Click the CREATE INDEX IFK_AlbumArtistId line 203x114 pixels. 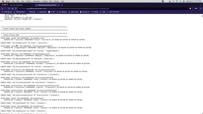24,43
